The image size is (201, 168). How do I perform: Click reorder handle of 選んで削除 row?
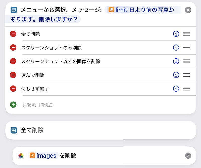(x=187, y=75)
